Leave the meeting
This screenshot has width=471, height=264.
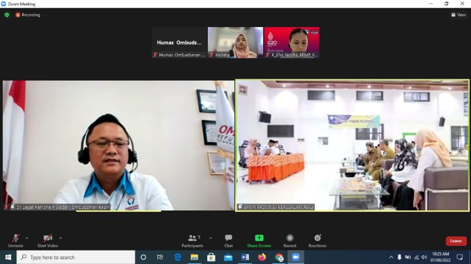click(x=456, y=241)
